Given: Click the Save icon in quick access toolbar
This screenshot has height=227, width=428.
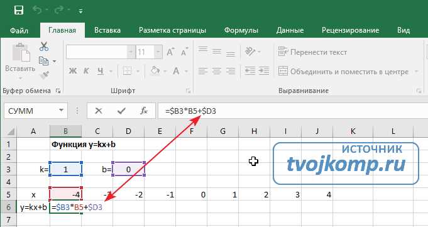Looking at the screenshot, I should click(x=19, y=11).
